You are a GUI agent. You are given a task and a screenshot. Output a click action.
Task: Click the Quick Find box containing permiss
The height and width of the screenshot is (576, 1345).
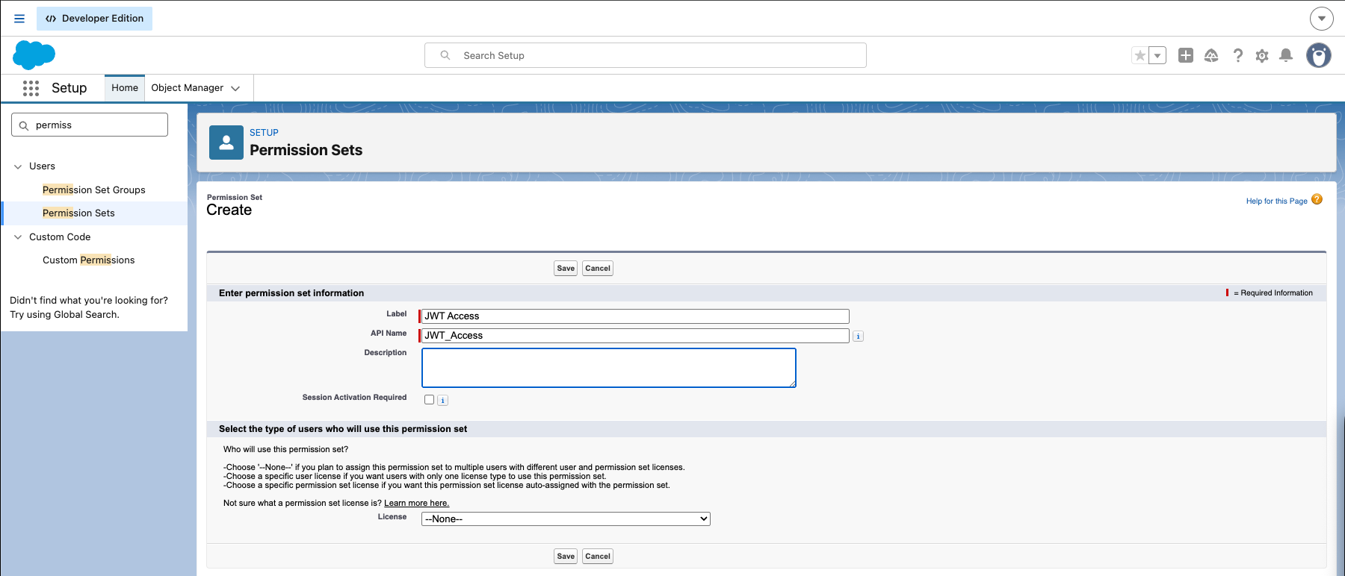(x=90, y=125)
